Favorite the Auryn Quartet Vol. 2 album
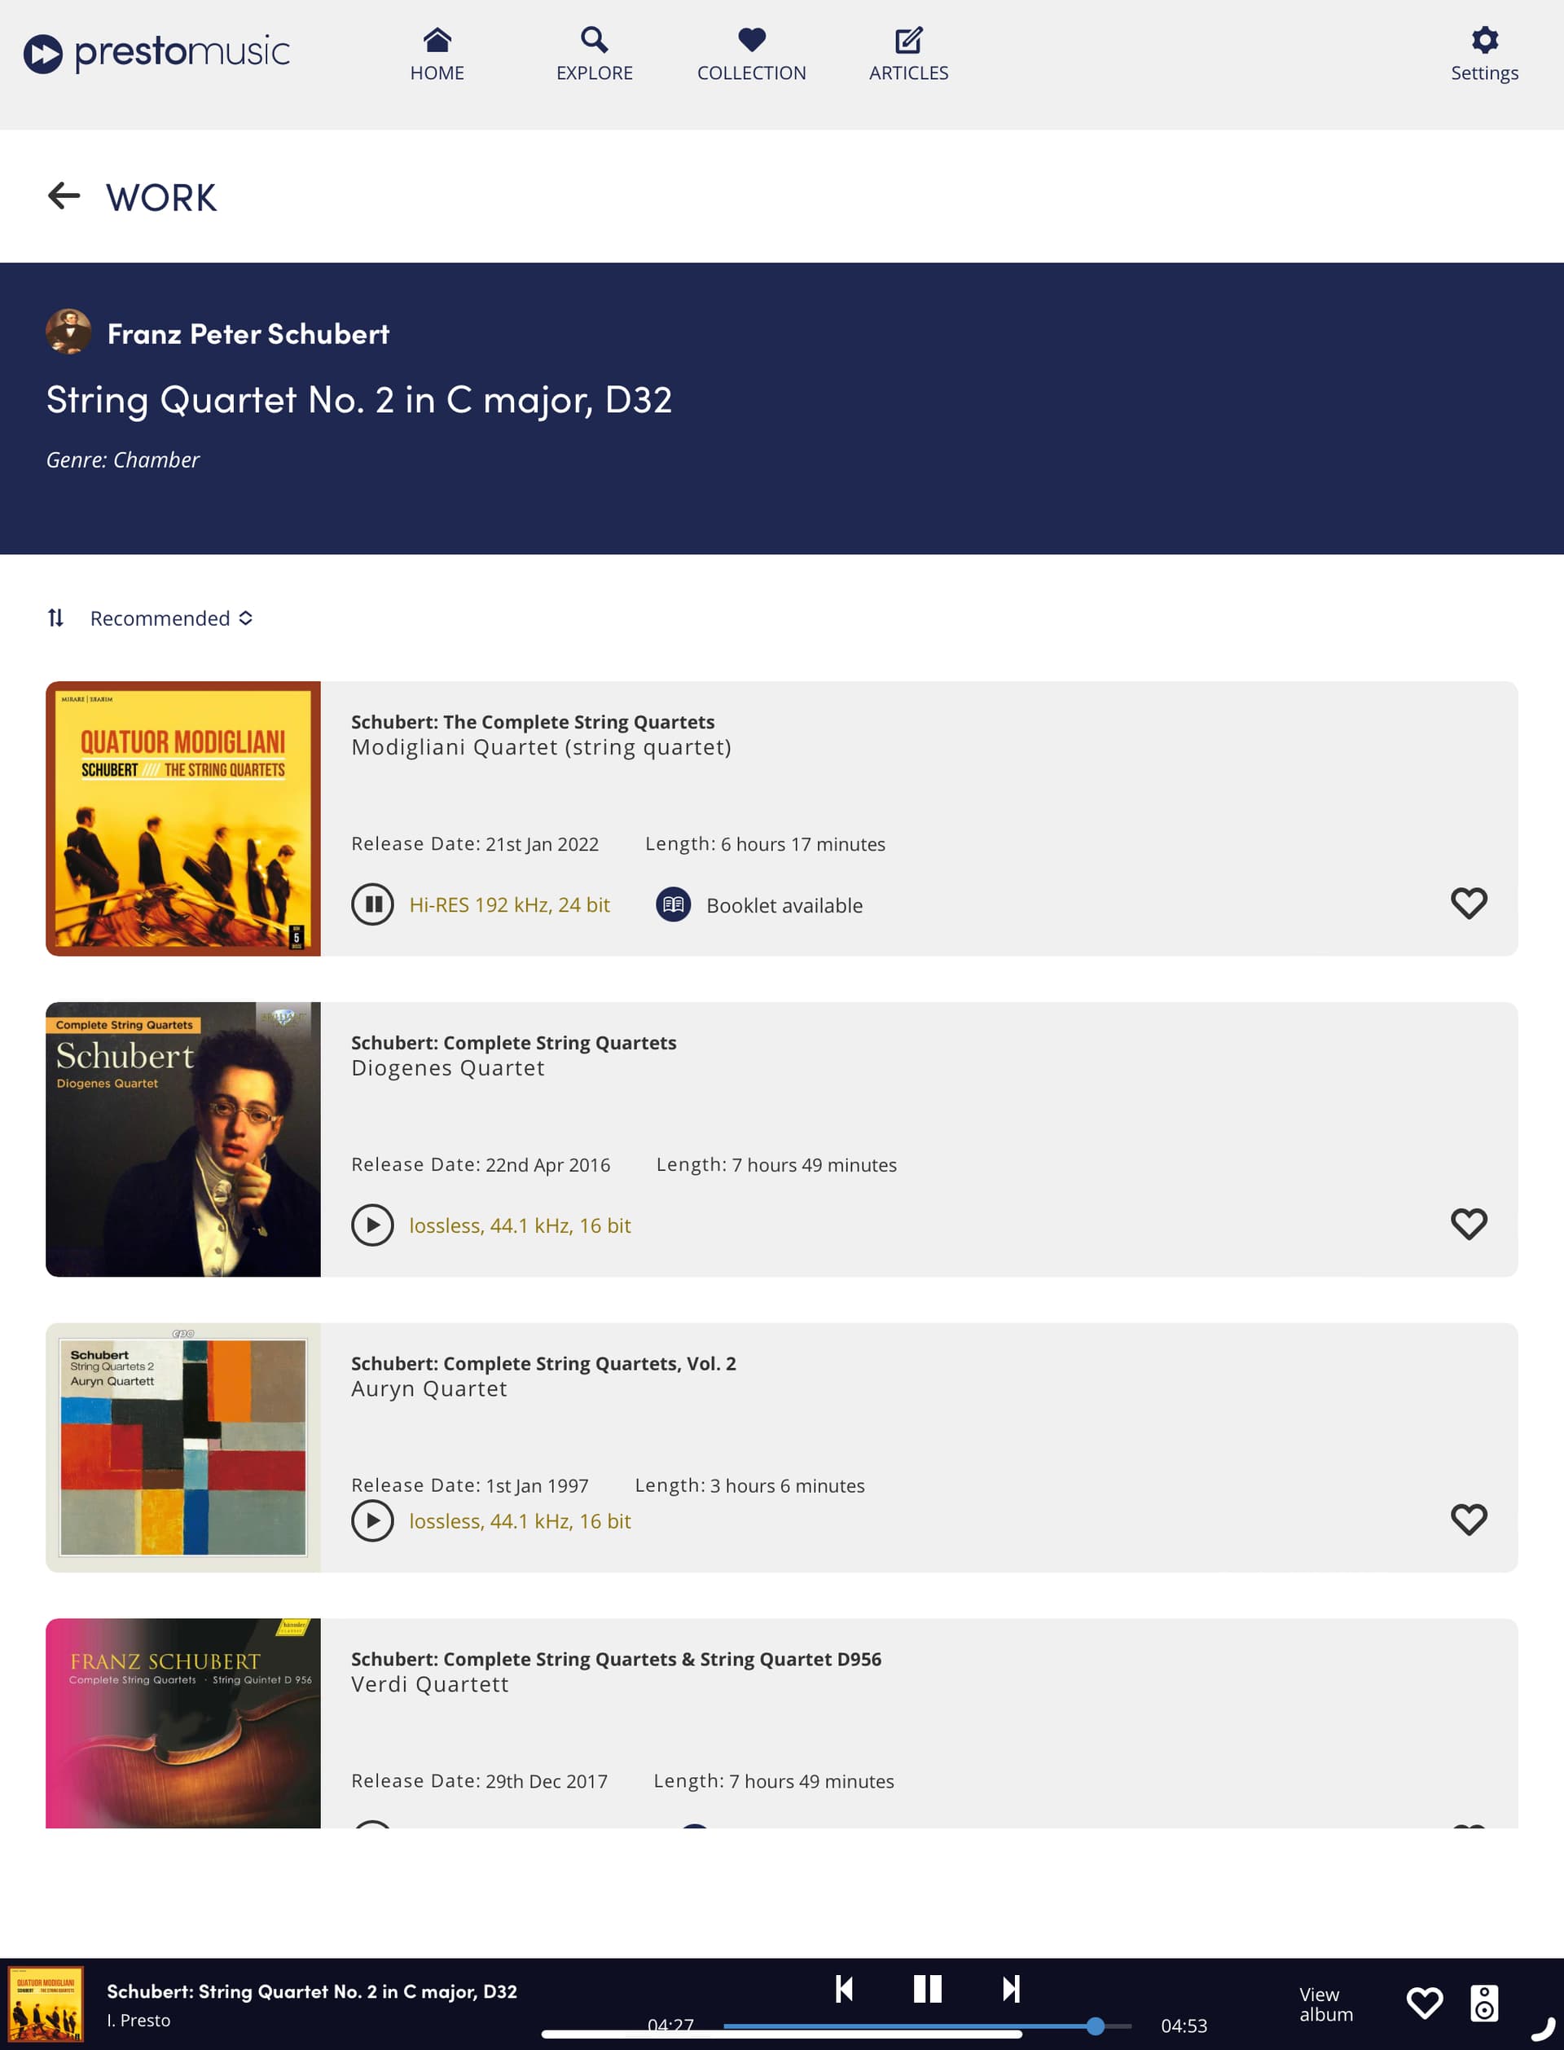The image size is (1564, 2050). tap(1468, 1520)
